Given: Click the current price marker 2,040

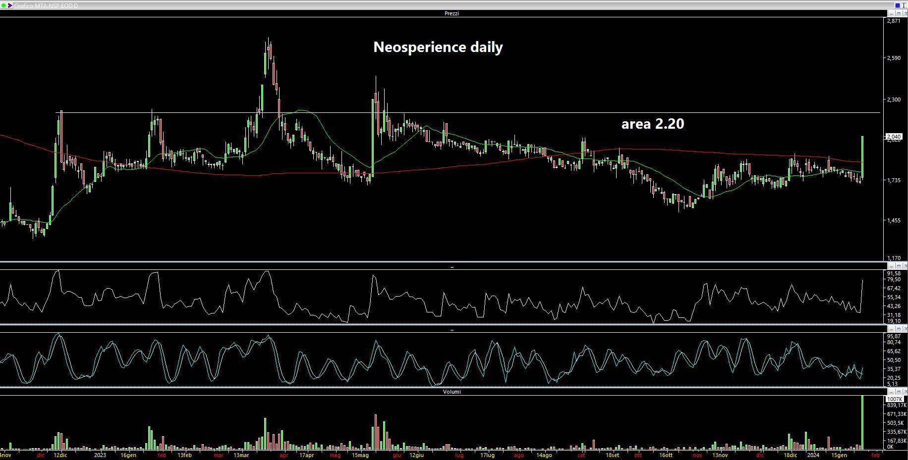Looking at the screenshot, I should tap(894, 136).
